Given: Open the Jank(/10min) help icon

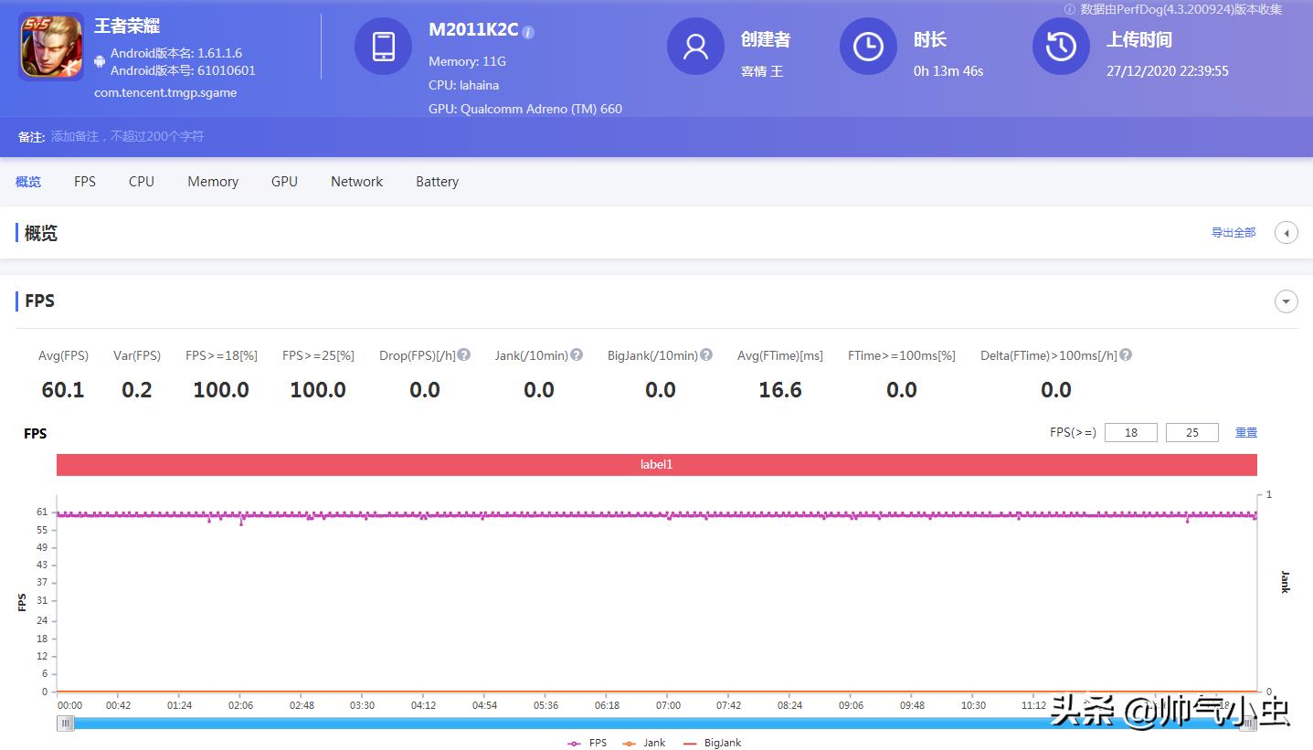Looking at the screenshot, I should coord(576,354).
